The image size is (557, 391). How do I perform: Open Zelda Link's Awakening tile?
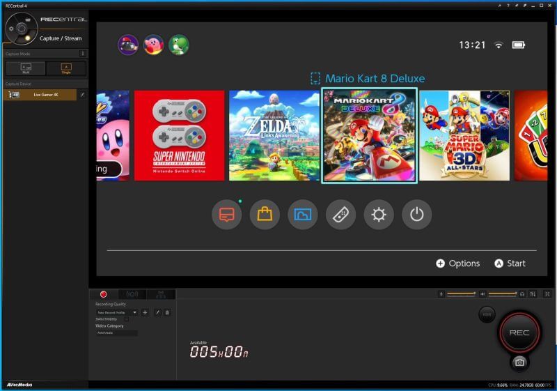274,135
